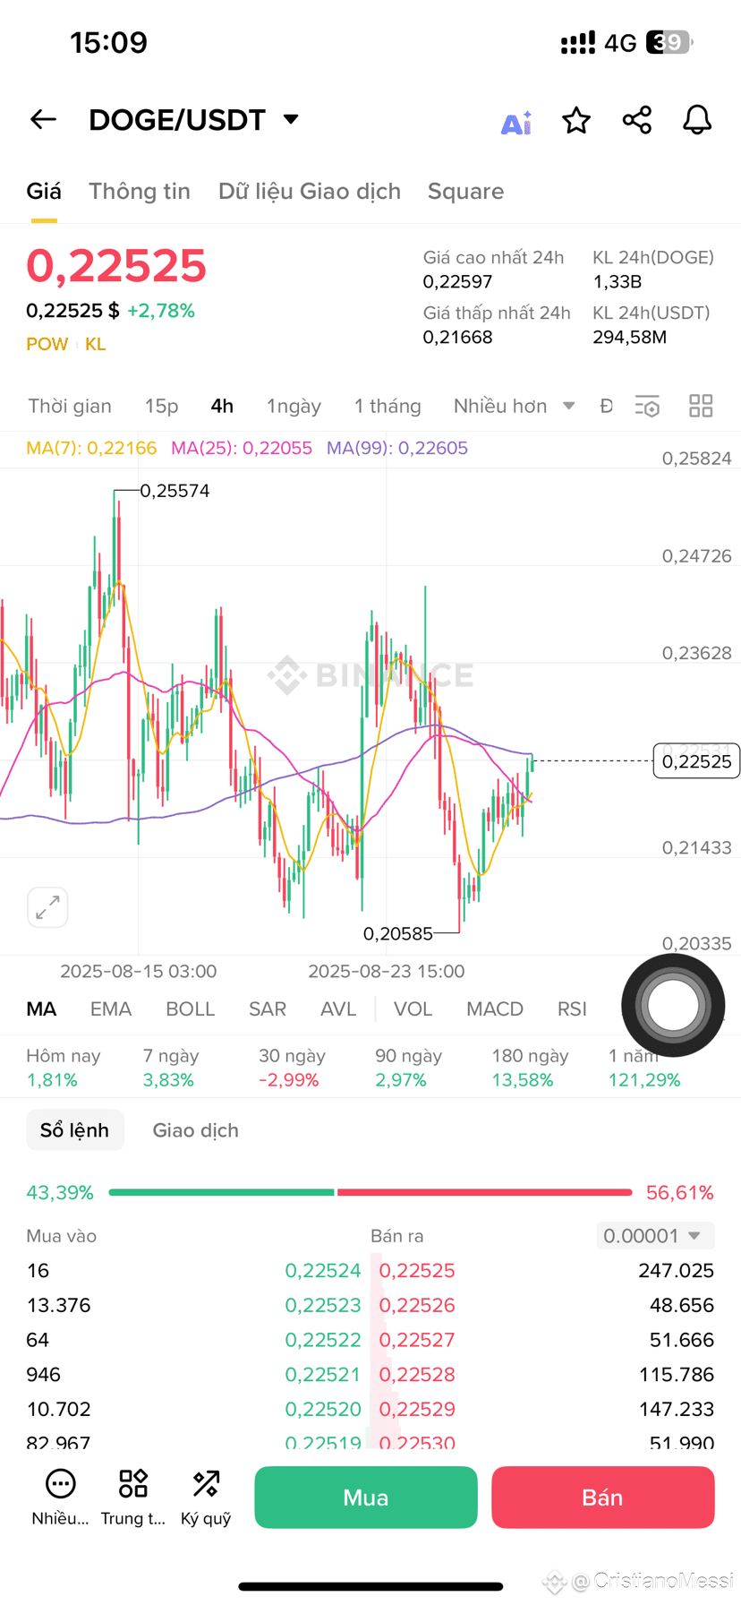Tap the floating assistive circle button
741x1605 pixels.
tap(673, 1005)
